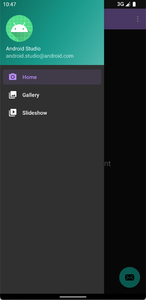
Task: Open the Gallery menu item
Action: tap(52, 95)
